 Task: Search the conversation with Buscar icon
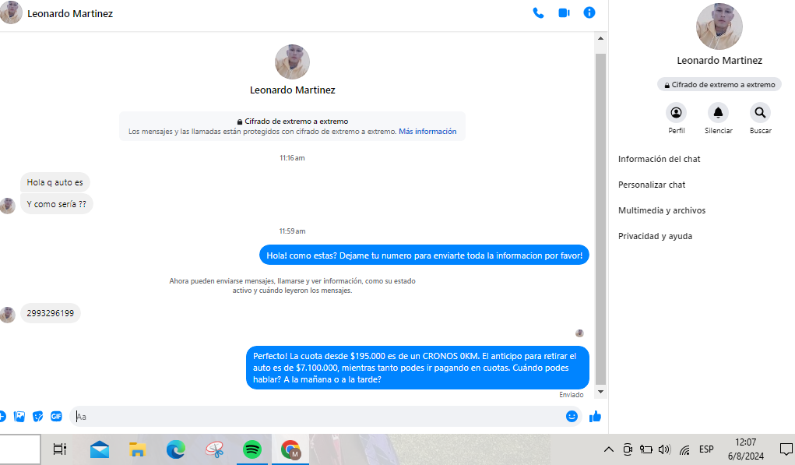coord(760,113)
